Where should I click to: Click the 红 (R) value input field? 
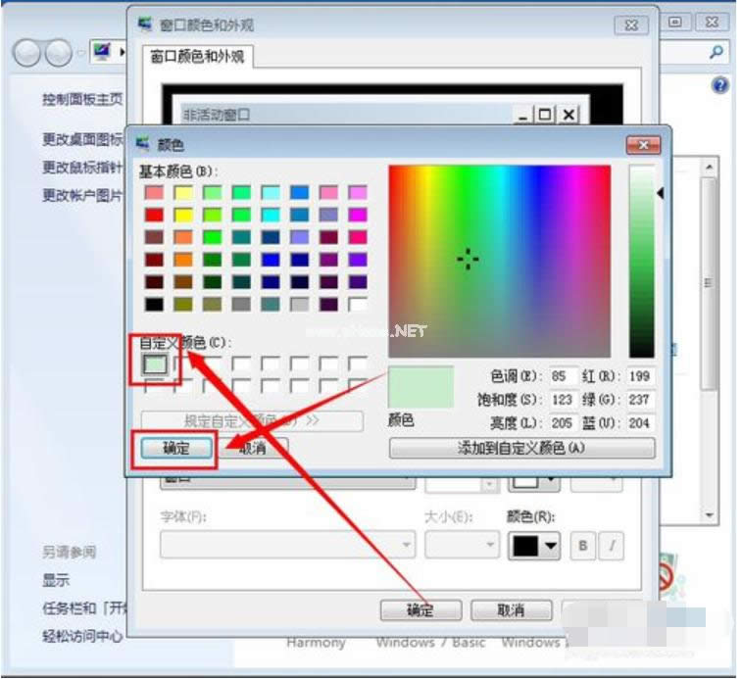pos(641,376)
